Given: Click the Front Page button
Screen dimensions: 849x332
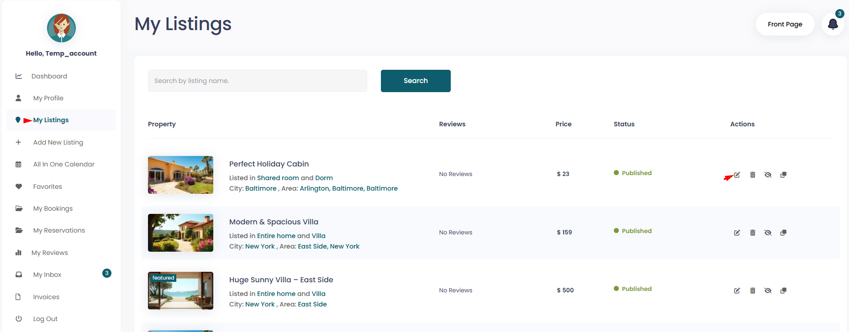Looking at the screenshot, I should pos(785,24).
